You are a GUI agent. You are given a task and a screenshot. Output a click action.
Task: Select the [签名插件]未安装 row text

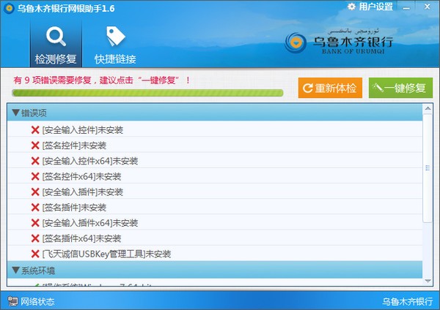(x=74, y=208)
